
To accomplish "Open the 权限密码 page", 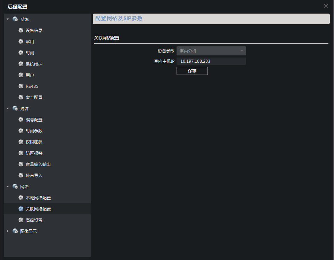I will click(34, 142).
